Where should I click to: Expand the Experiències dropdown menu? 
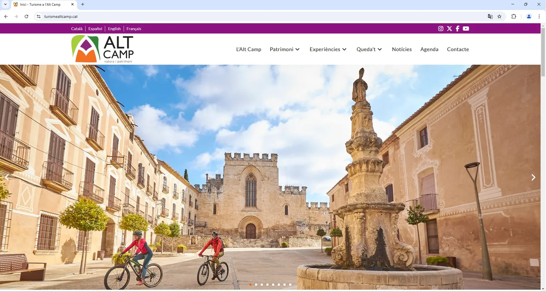[x=328, y=49]
